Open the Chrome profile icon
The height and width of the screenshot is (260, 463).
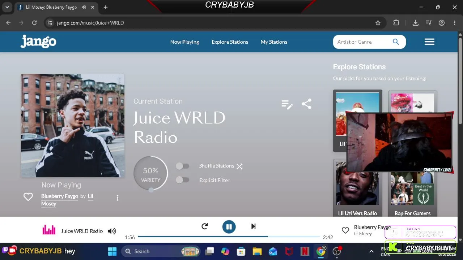click(442, 23)
